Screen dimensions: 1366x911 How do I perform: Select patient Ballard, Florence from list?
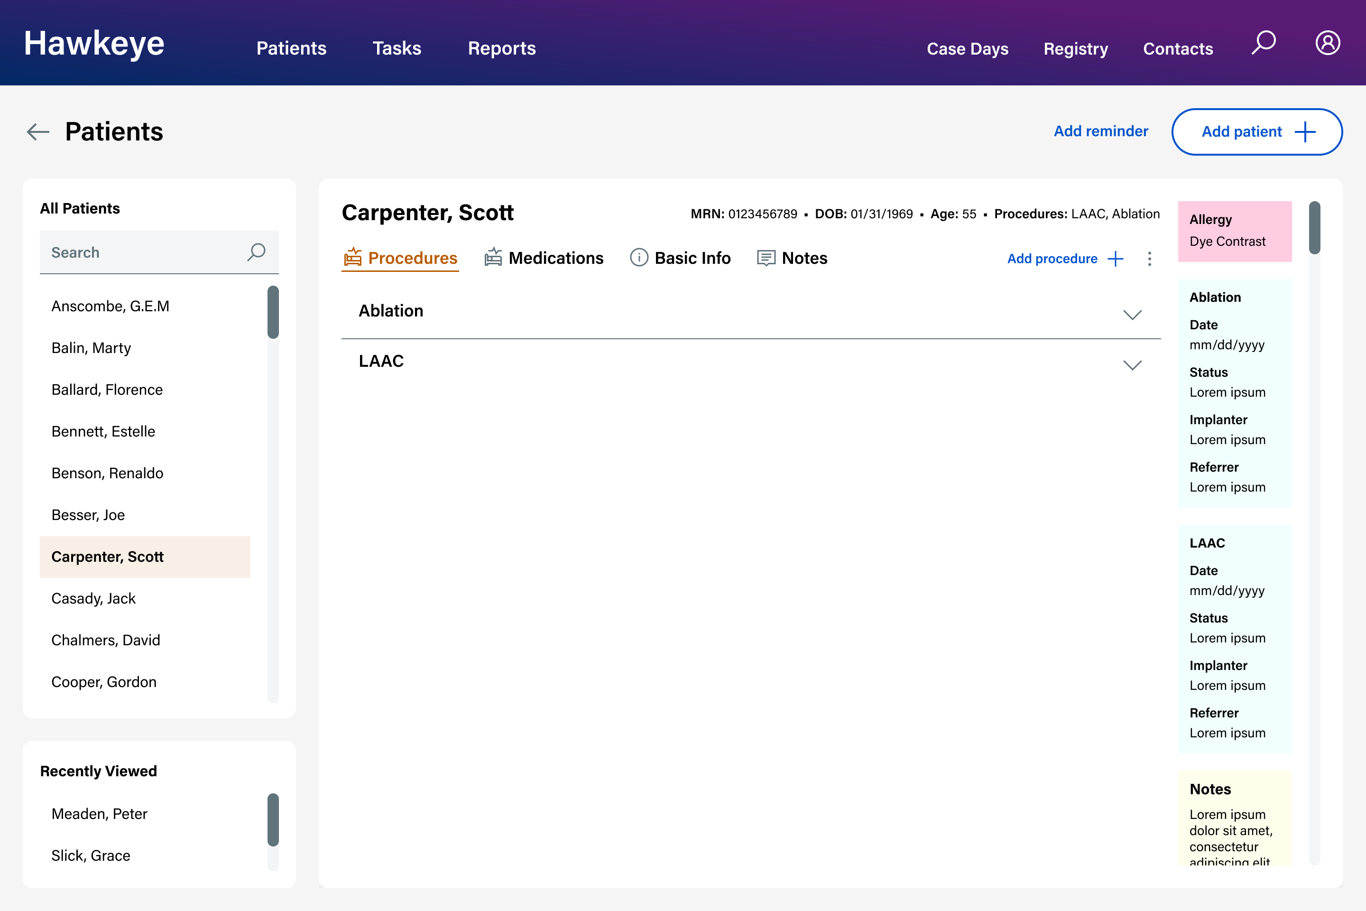(x=108, y=389)
